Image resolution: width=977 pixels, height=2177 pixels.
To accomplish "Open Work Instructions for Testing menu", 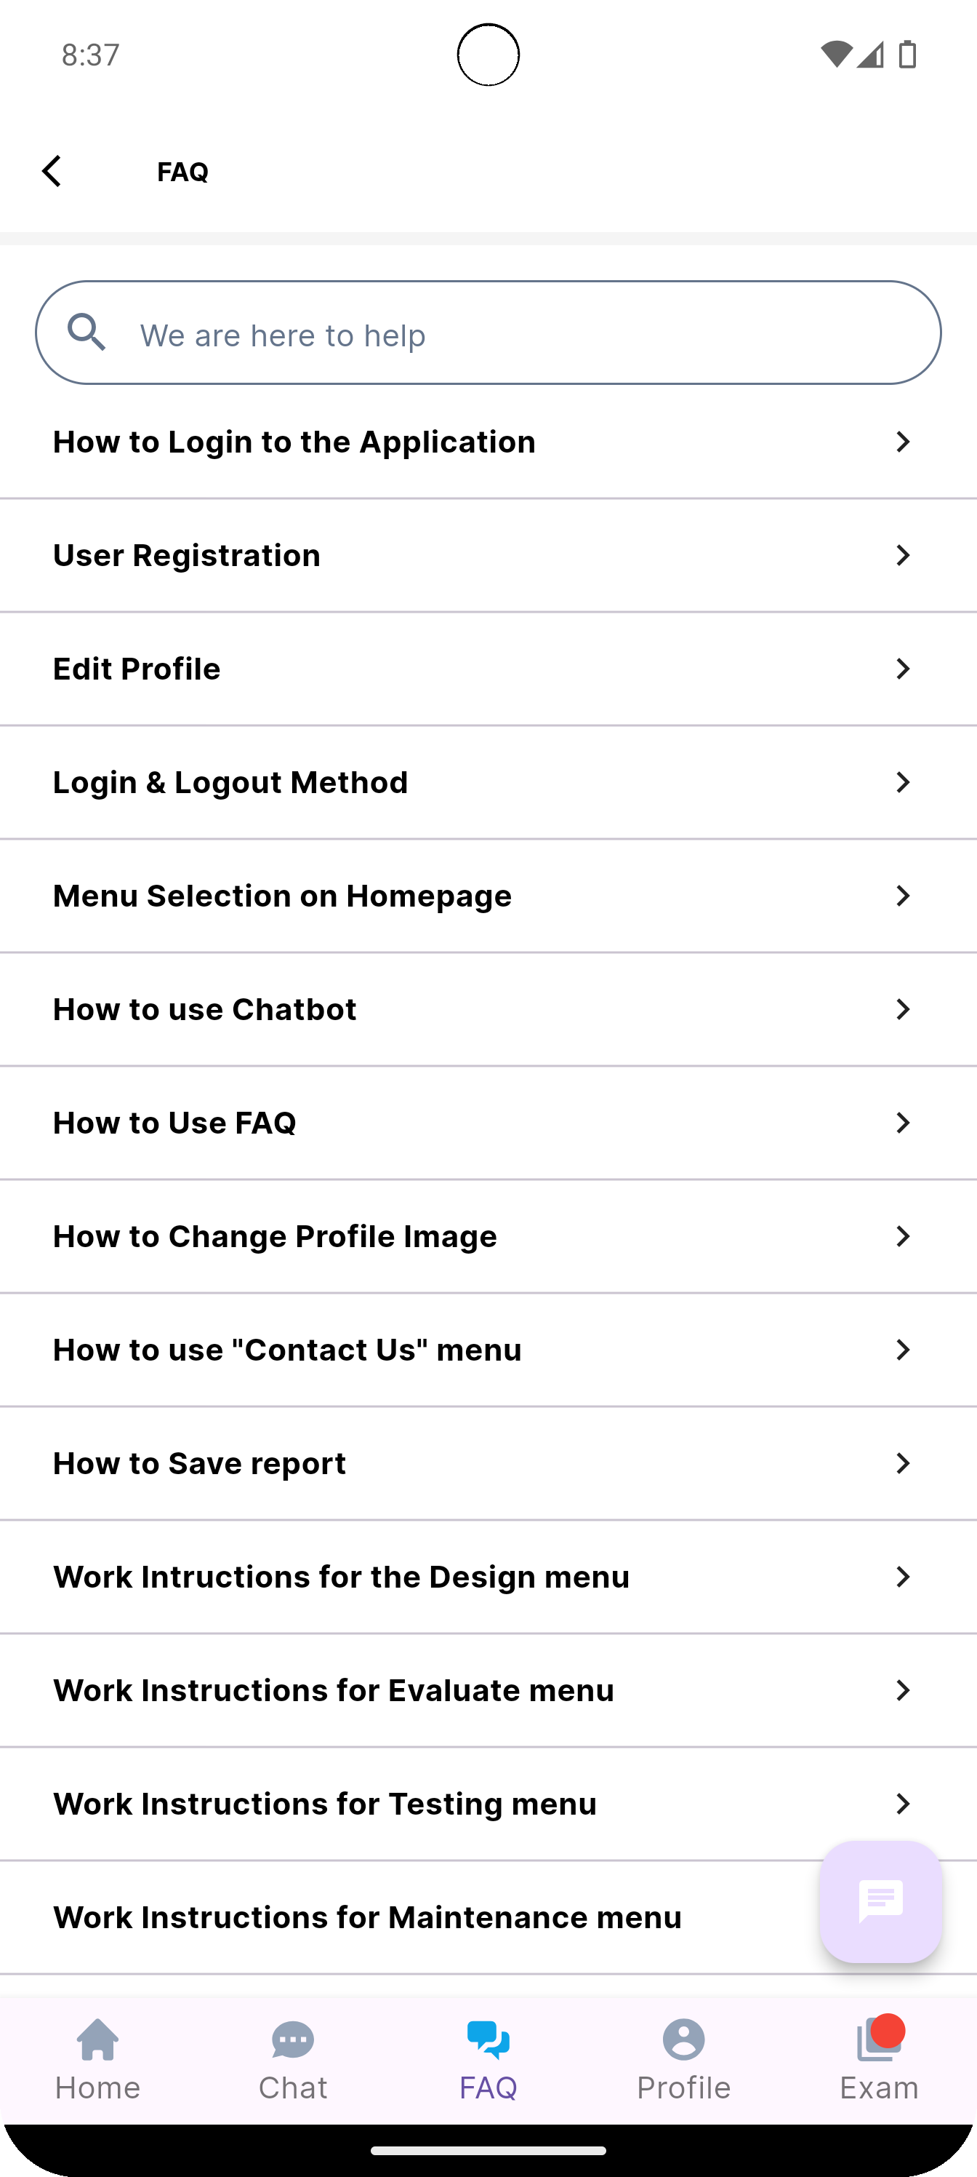I will (x=488, y=1804).
